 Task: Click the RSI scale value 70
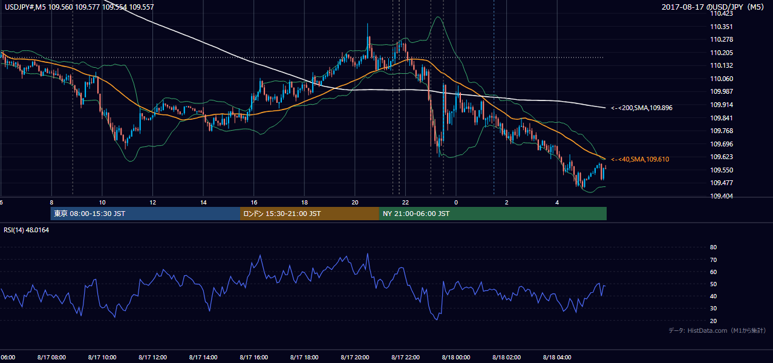click(714, 260)
